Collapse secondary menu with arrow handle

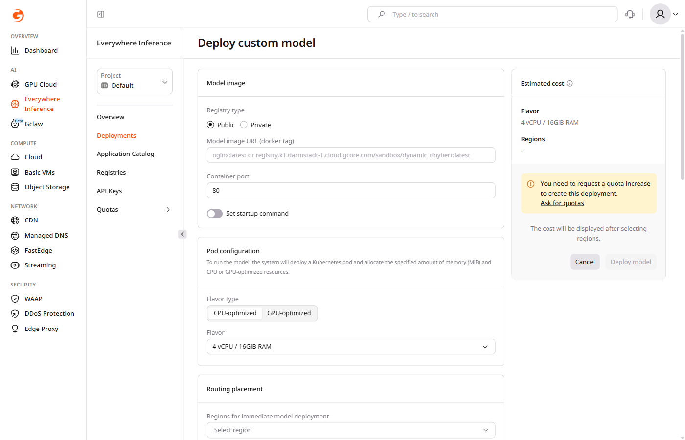click(183, 234)
